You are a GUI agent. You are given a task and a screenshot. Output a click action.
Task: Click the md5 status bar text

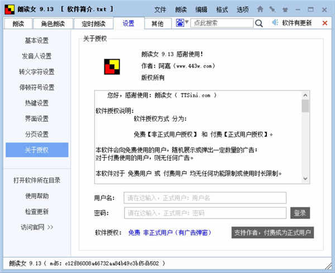coord(87,263)
